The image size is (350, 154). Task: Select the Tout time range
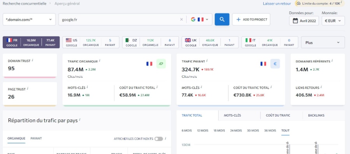point(285,130)
